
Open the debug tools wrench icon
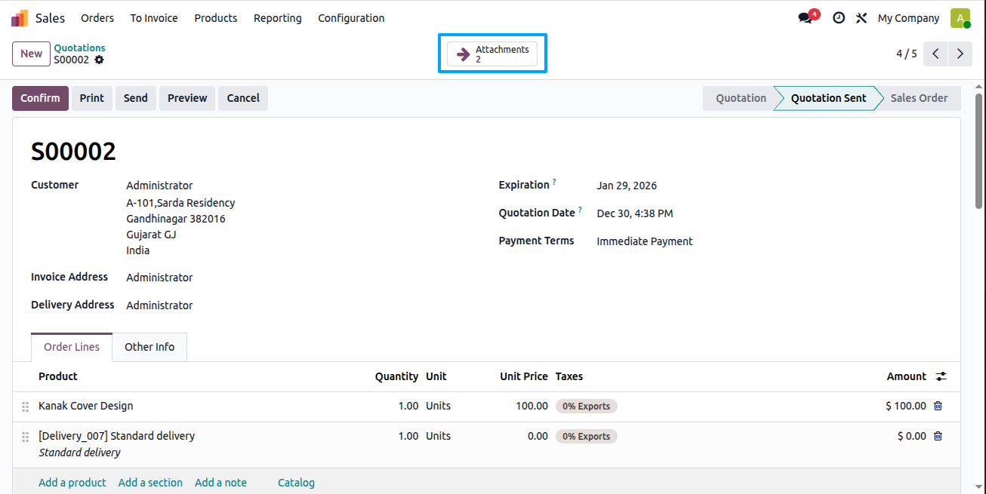tap(861, 18)
